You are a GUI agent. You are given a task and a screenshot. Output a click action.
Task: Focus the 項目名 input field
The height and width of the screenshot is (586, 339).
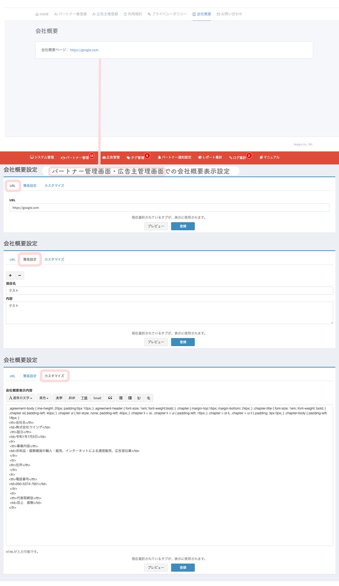(x=169, y=291)
